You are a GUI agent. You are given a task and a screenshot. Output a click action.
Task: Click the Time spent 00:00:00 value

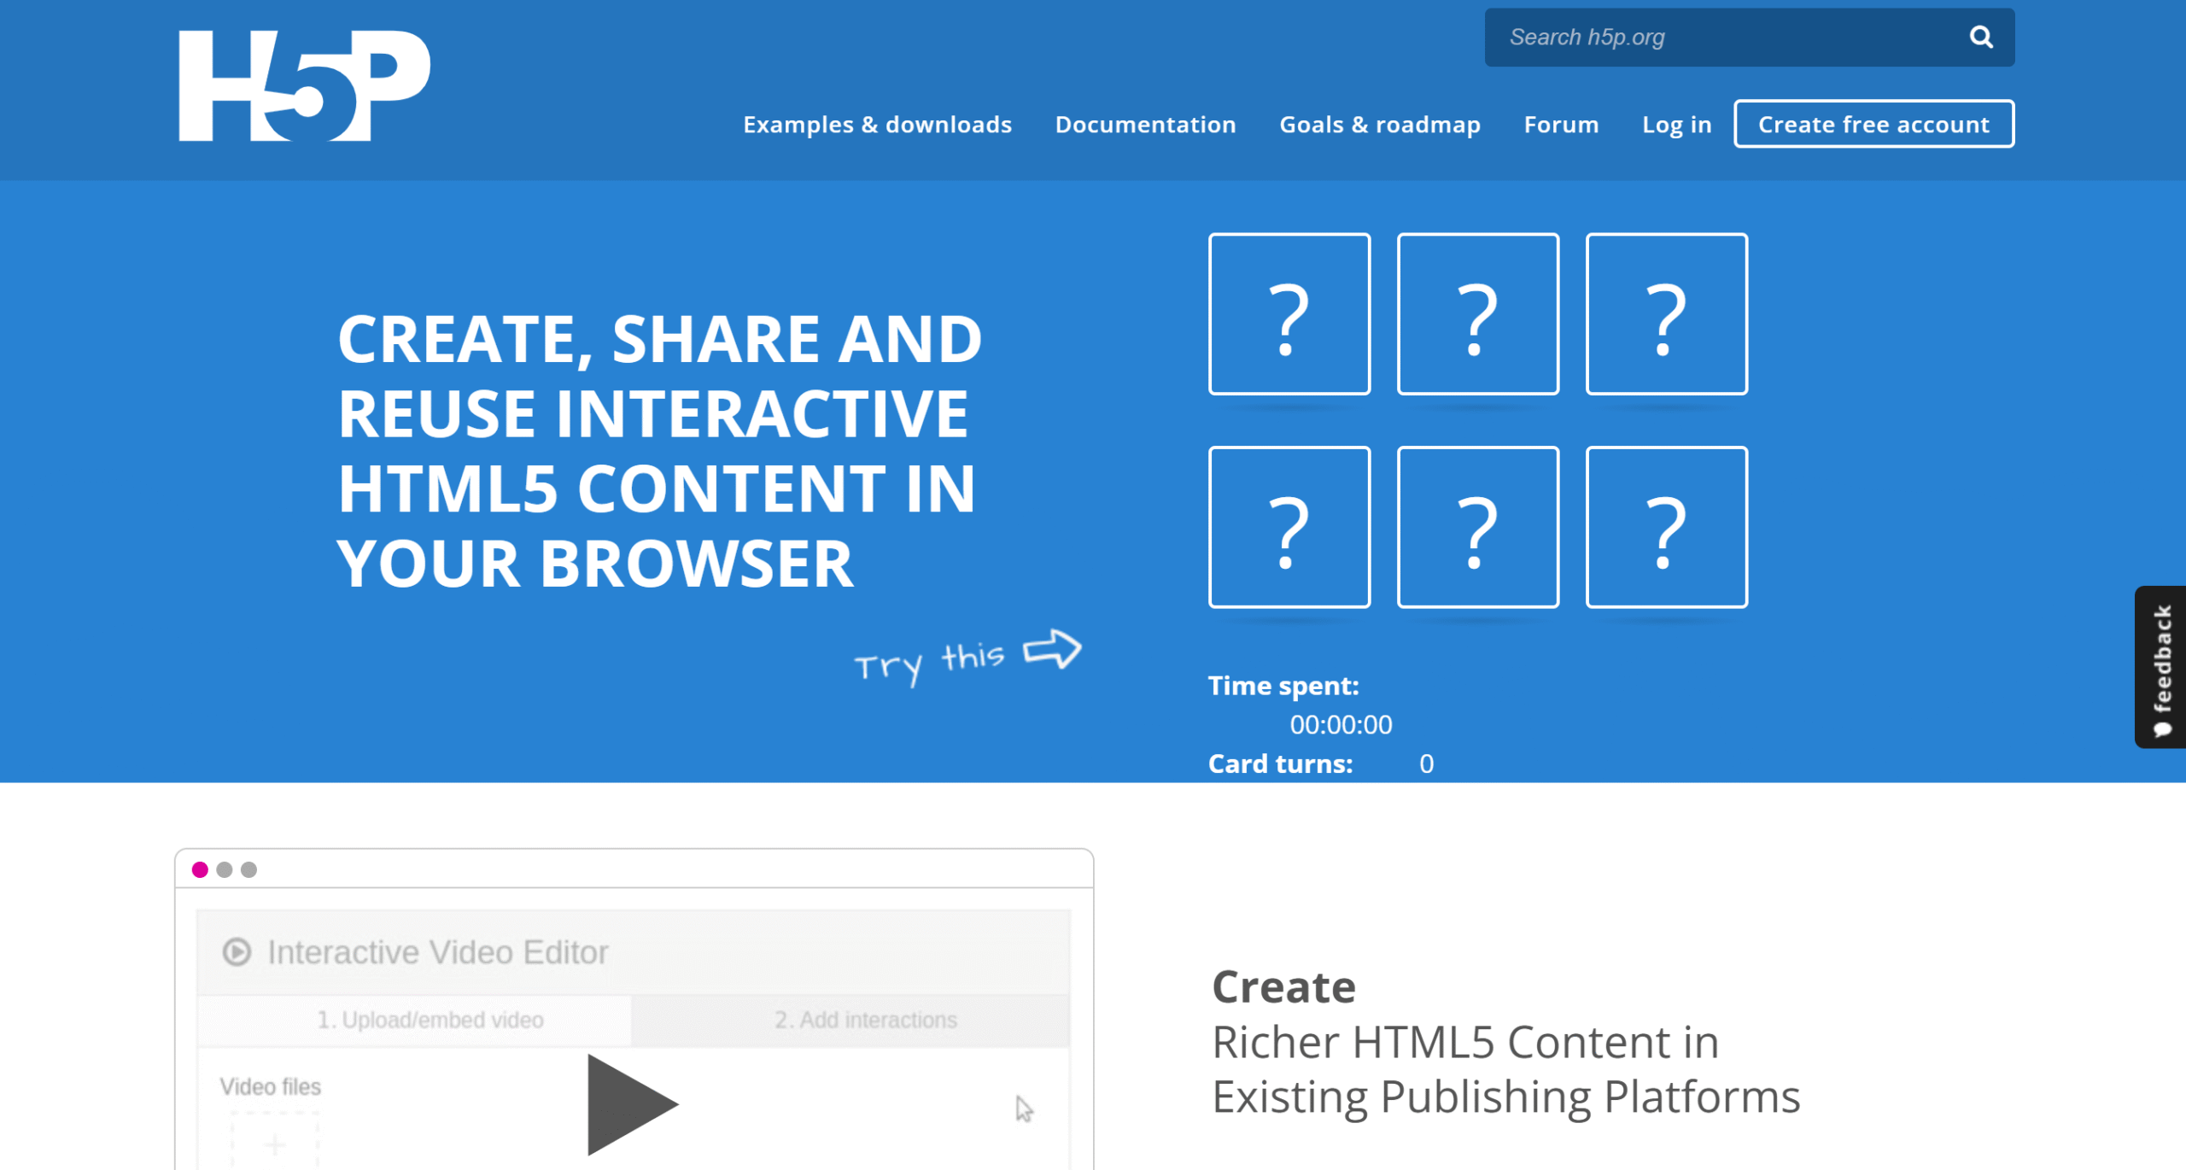point(1341,725)
